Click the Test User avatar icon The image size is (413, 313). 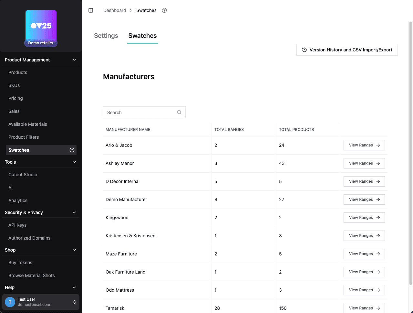(x=10, y=302)
